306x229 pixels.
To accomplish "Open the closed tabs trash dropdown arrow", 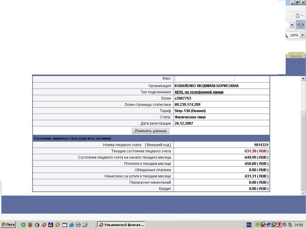I will click(x=302, y=16).
